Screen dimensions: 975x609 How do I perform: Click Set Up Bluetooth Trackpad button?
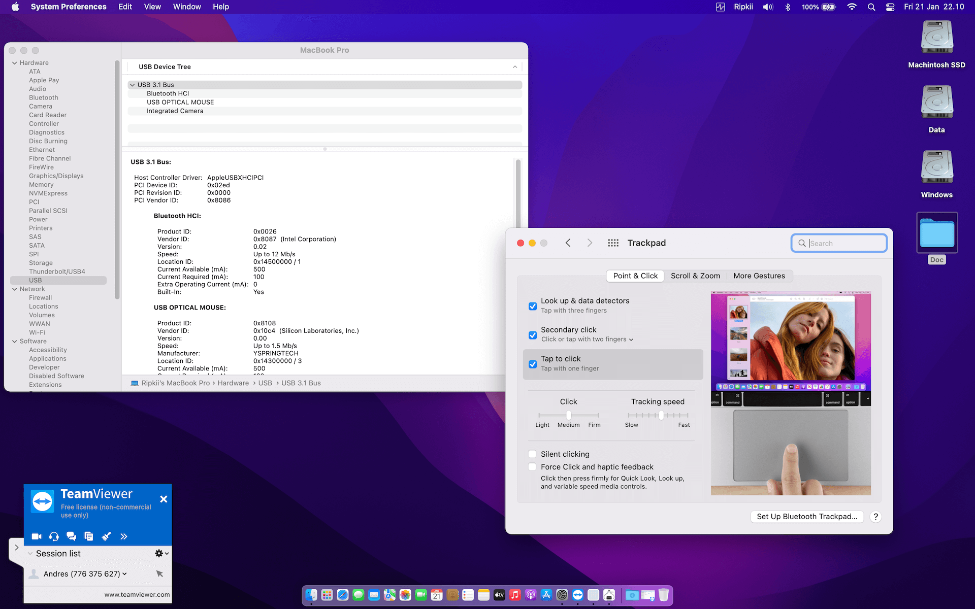[x=807, y=517]
